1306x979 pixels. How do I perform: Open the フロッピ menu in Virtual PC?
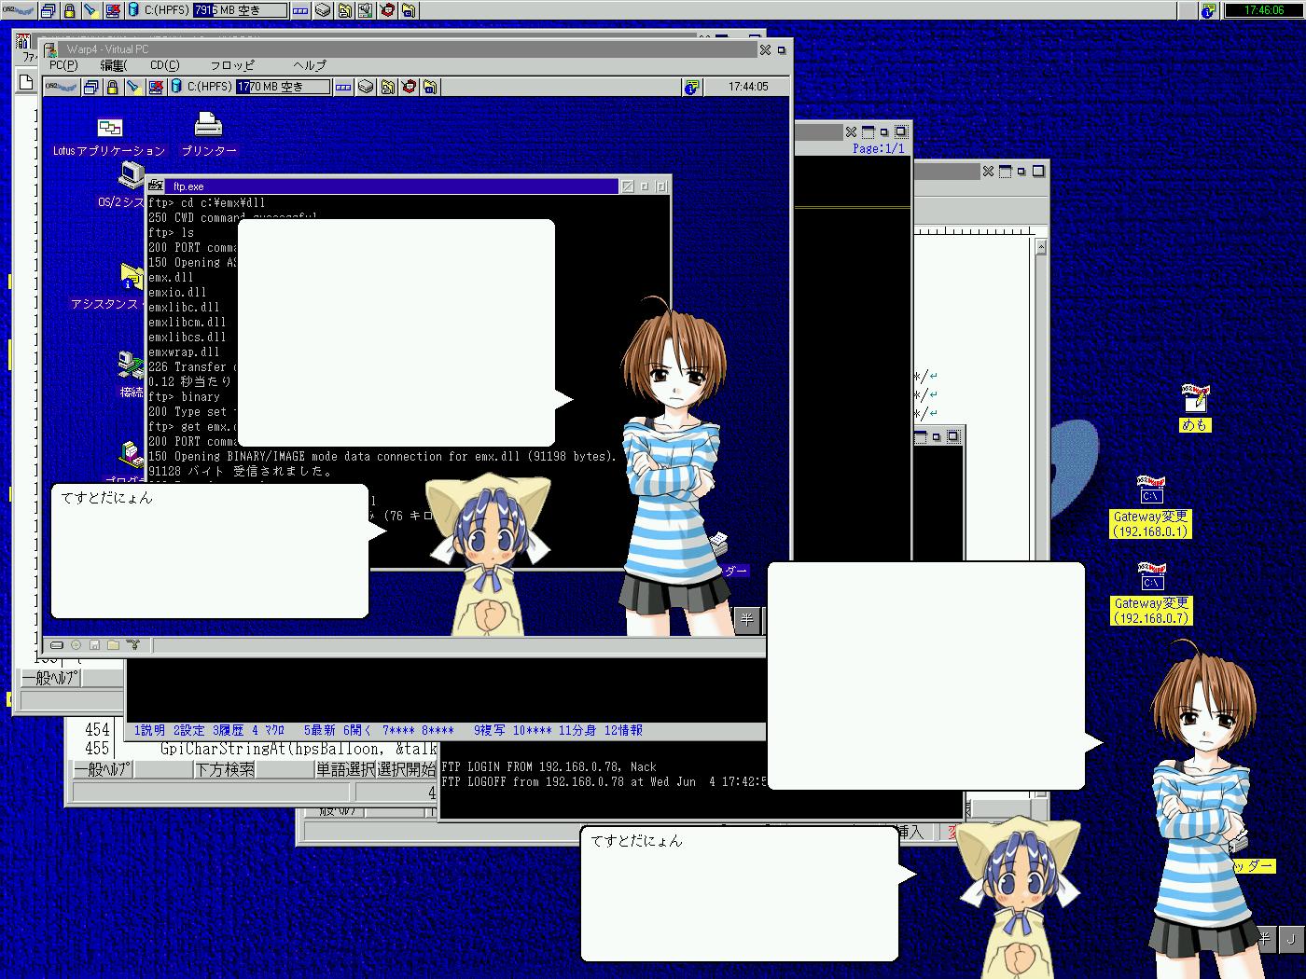[x=231, y=65]
